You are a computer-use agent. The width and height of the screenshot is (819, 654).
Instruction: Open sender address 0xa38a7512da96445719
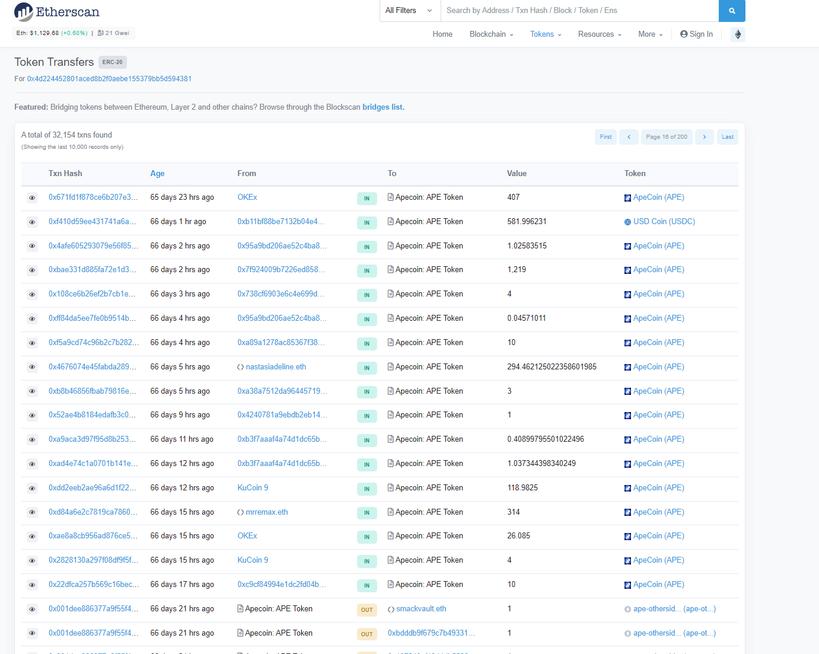282,391
